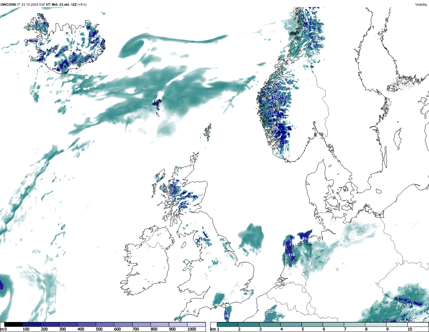Select the initial time '23.10.2024 03Z' text
The width and height of the screenshot is (429, 332).
click(x=33, y=4)
